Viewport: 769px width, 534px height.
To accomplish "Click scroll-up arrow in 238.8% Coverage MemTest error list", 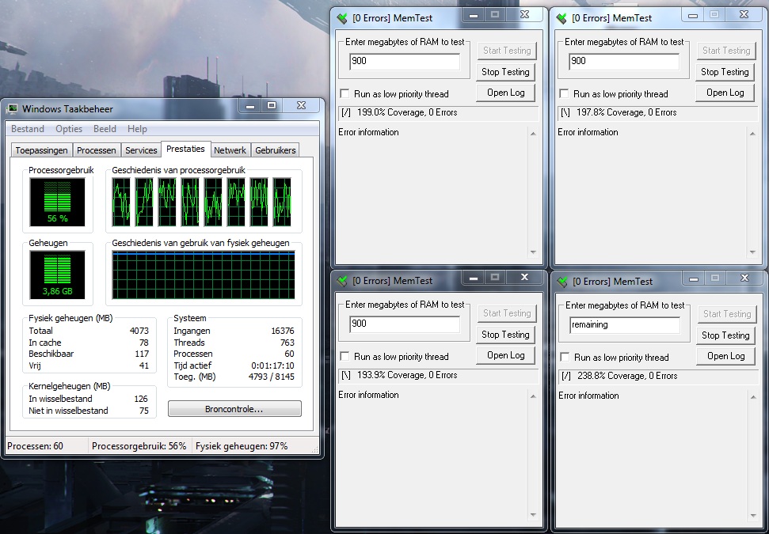I will 753,397.
